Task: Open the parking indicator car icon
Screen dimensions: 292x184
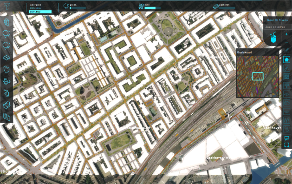Action: [216, 7]
